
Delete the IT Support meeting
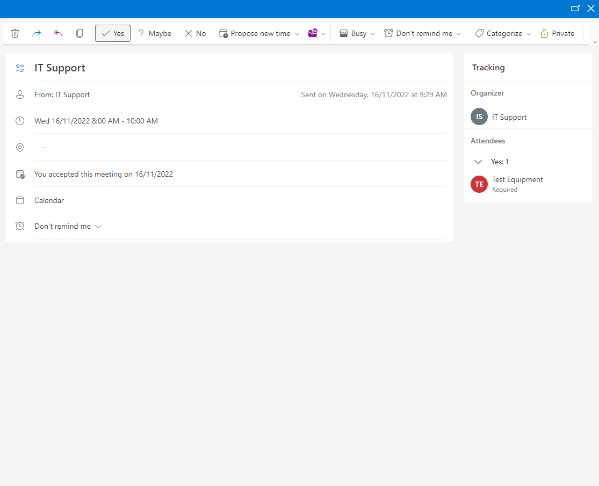(15, 33)
